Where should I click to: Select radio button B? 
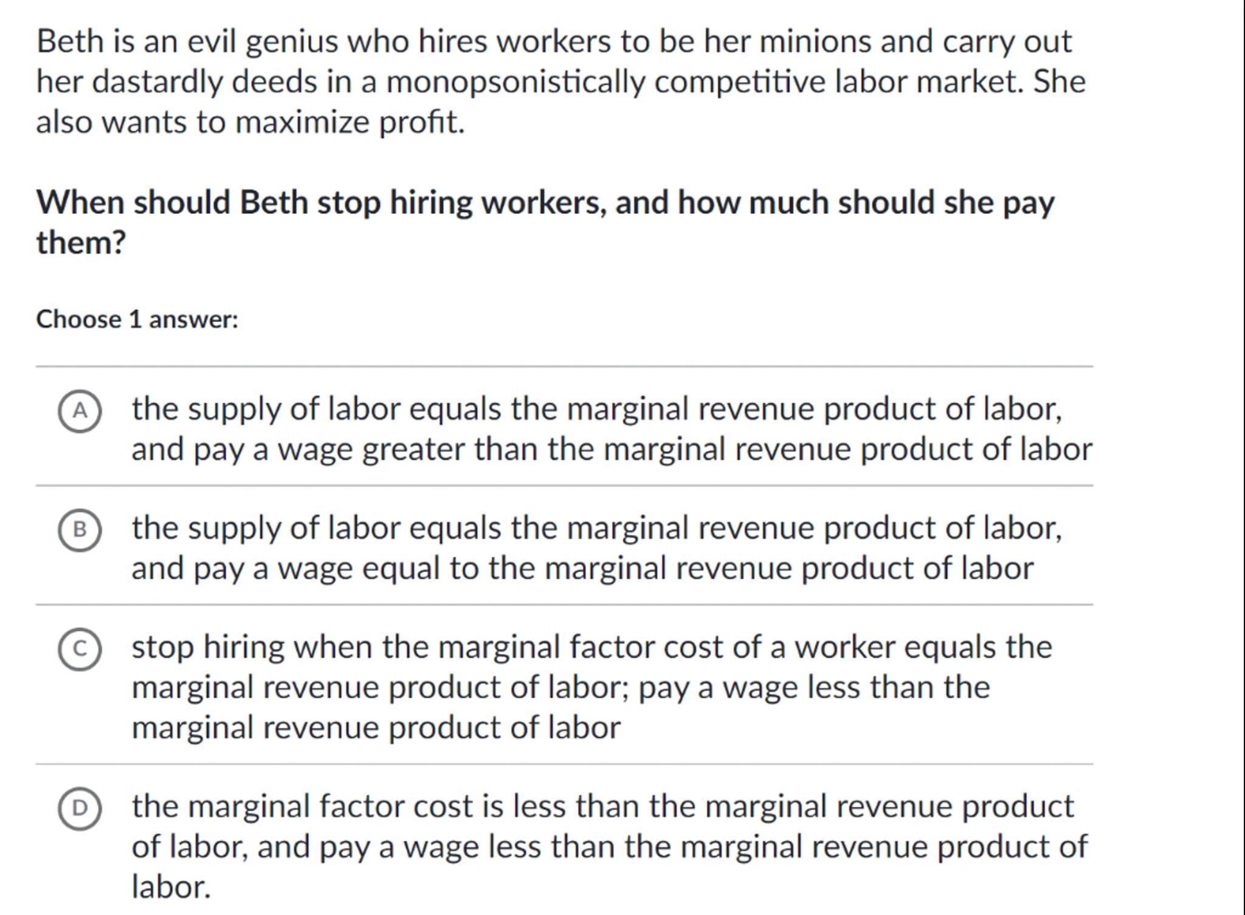pyautogui.click(x=80, y=530)
